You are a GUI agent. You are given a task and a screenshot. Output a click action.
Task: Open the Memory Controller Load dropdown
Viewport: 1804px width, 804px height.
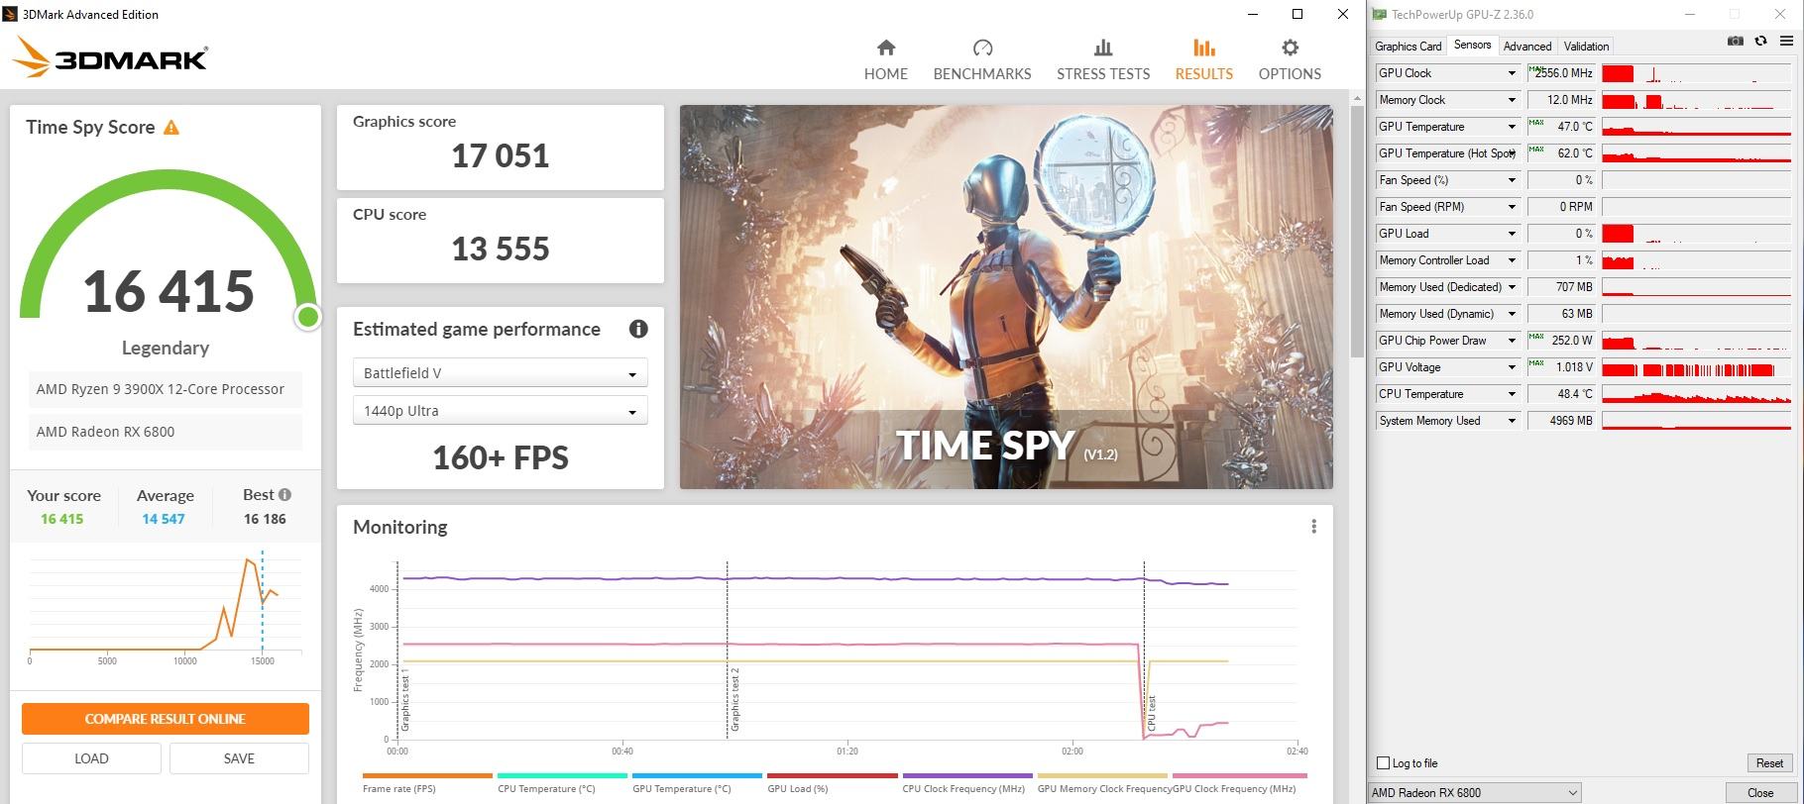click(x=1512, y=260)
